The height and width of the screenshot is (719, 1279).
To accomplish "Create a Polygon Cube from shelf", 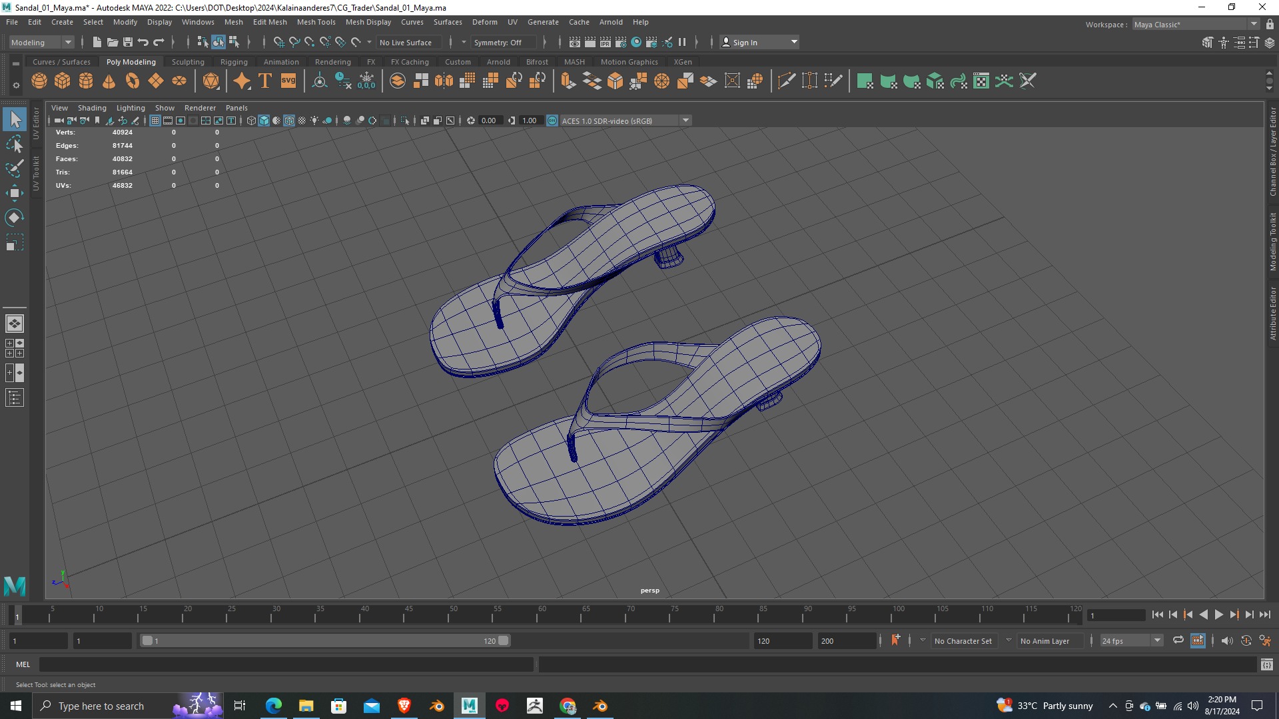I will [x=63, y=81].
